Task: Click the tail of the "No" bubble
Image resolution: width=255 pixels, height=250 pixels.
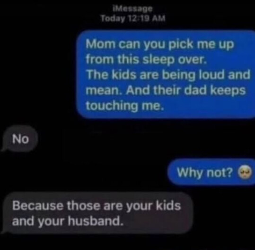Action: [x=4, y=149]
